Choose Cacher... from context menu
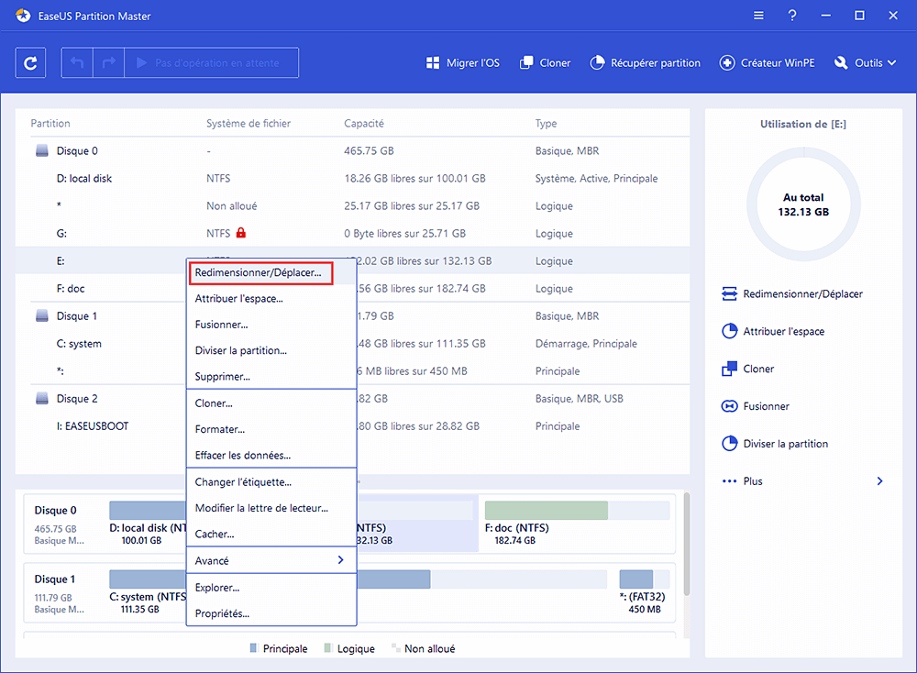 click(x=271, y=534)
